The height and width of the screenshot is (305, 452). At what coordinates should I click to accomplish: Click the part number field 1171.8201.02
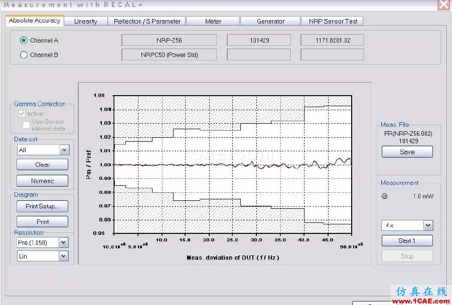tap(333, 40)
